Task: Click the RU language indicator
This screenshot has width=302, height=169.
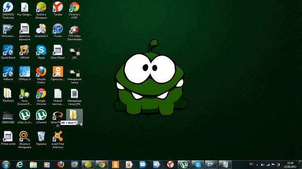Action: pyautogui.click(x=251, y=164)
